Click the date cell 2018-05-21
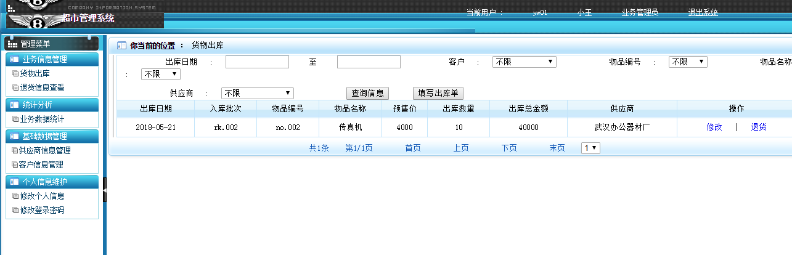This screenshot has width=792, height=255. [x=156, y=127]
